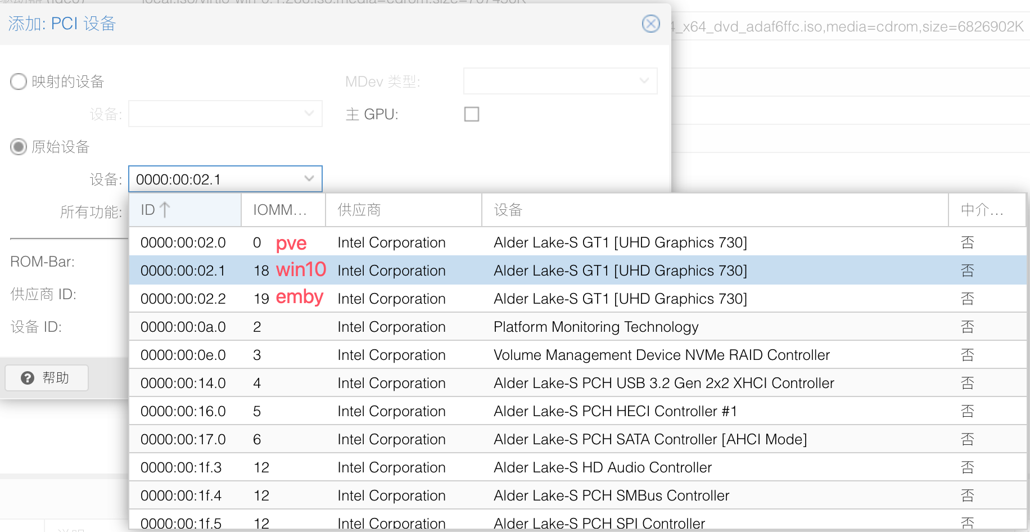This screenshot has width=1030, height=532.
Task: Collapse the raw device dropdown showing 0000:00:02.1
Action: pyautogui.click(x=309, y=179)
